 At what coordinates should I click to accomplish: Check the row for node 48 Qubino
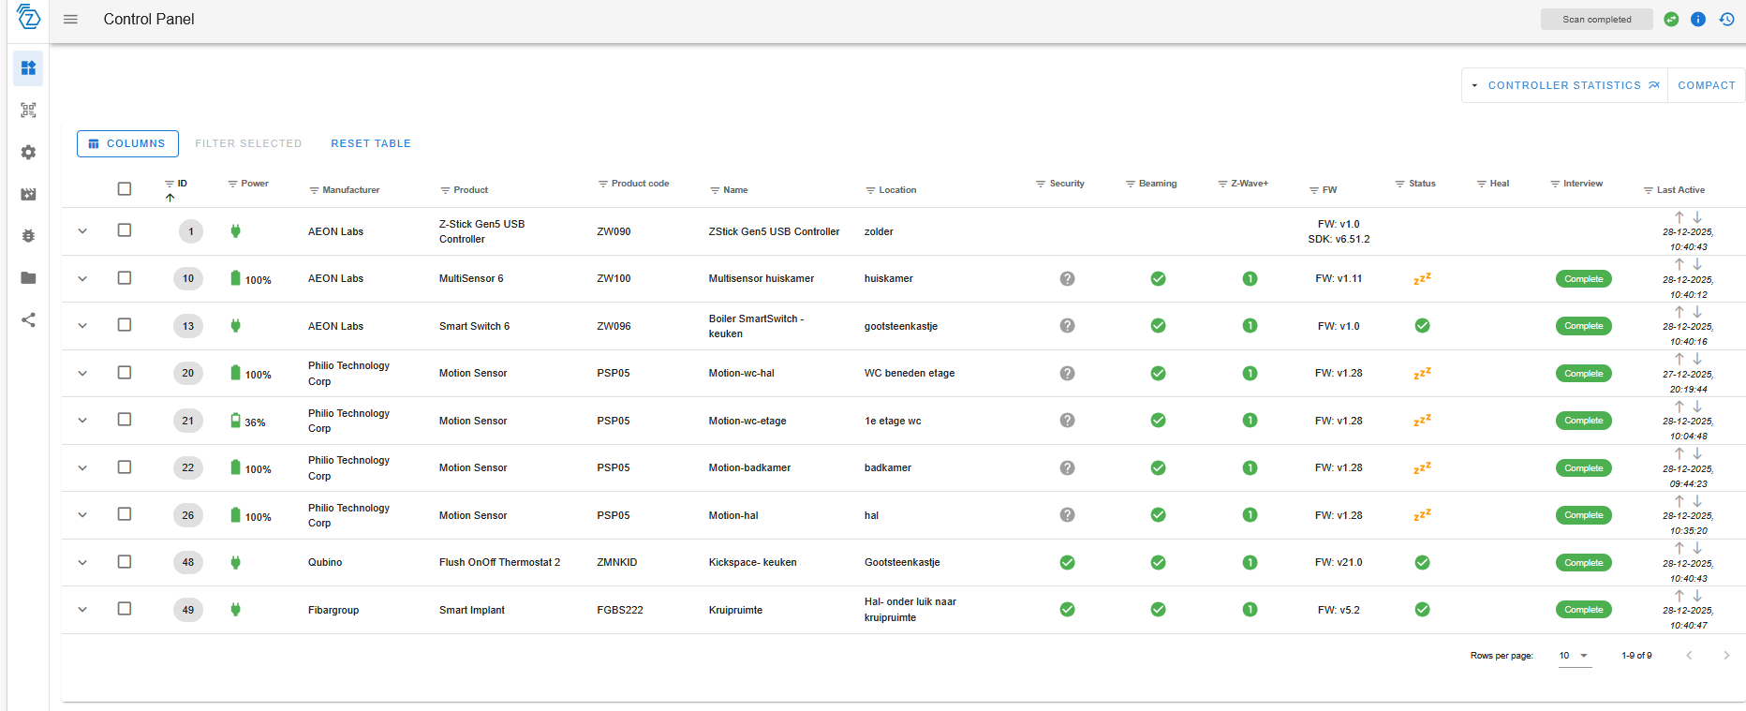(x=125, y=562)
